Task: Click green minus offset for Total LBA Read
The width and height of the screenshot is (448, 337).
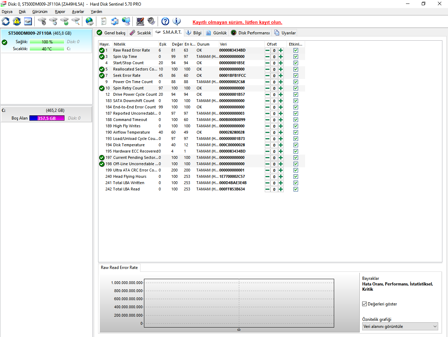Action: coord(268,189)
